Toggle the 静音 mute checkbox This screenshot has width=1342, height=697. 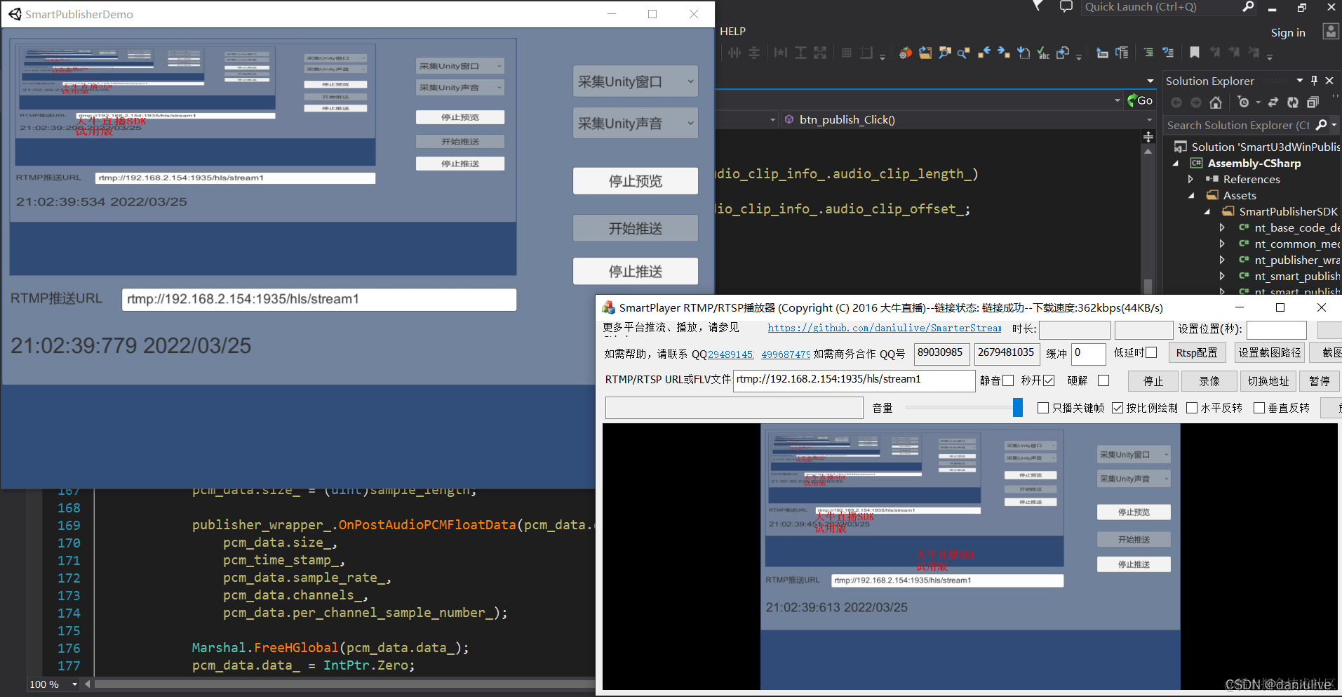[x=1008, y=380]
